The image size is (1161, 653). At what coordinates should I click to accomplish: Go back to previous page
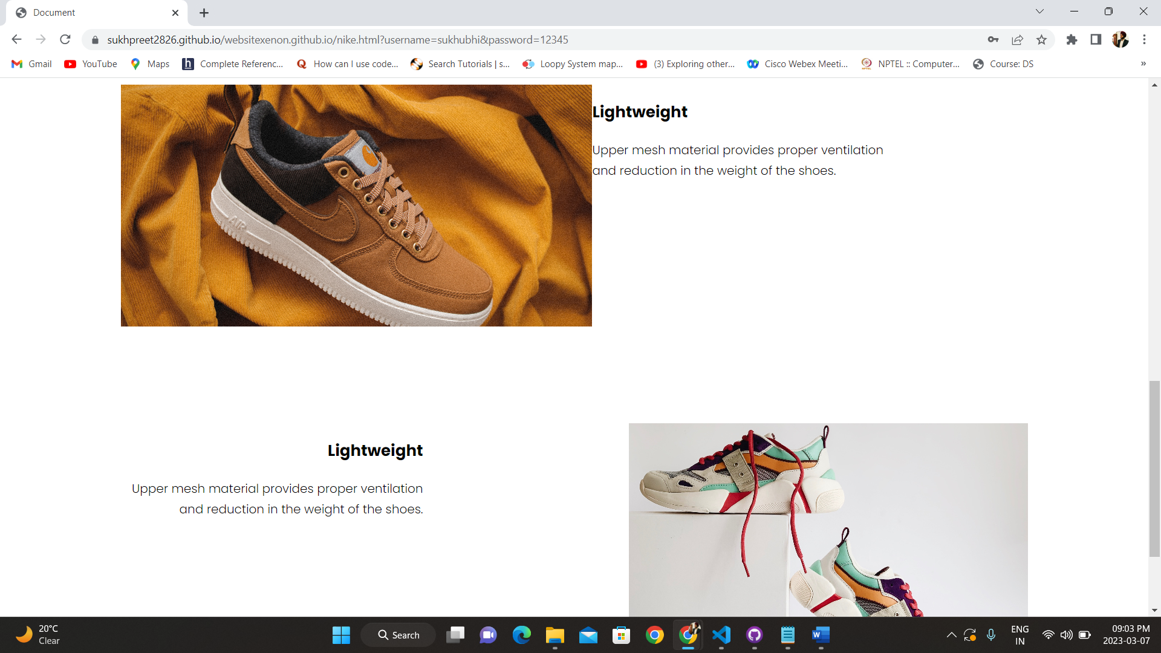(x=16, y=40)
